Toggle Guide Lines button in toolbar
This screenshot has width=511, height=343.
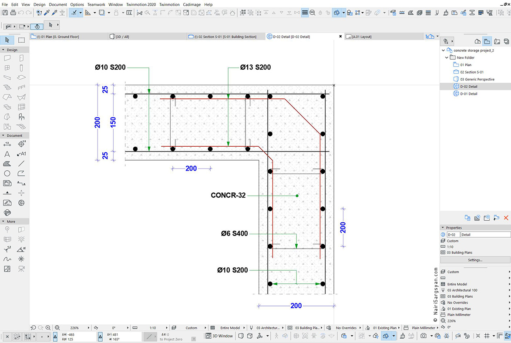pos(74,13)
